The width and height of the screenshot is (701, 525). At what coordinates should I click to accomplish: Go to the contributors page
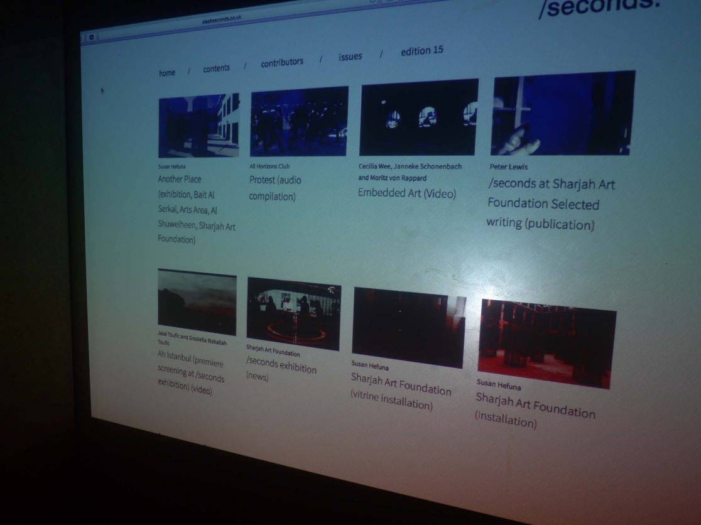282,63
